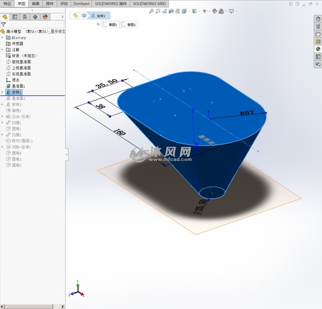Image resolution: width=322 pixels, height=309 pixels.
Task: Expand the History tree node
Action: (x=2, y=38)
